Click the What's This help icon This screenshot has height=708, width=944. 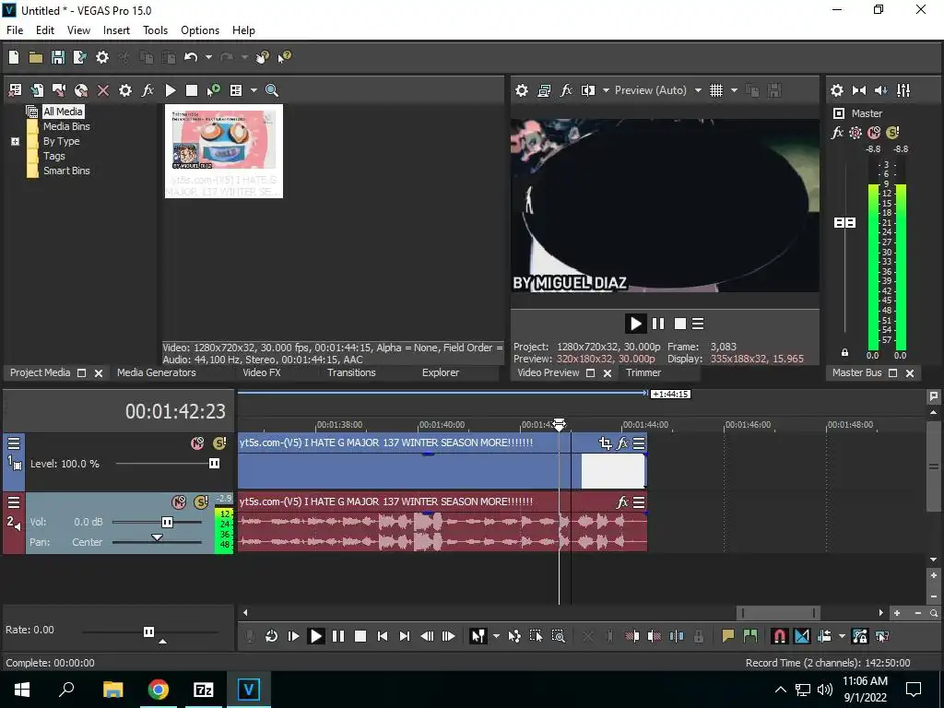coord(284,57)
